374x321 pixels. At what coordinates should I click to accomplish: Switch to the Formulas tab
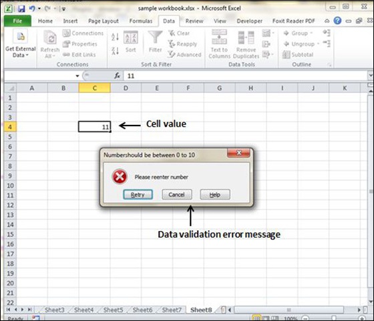click(x=141, y=21)
